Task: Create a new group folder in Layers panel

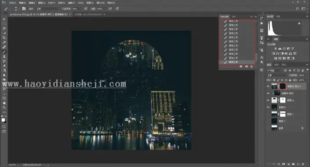Action: click(293, 164)
